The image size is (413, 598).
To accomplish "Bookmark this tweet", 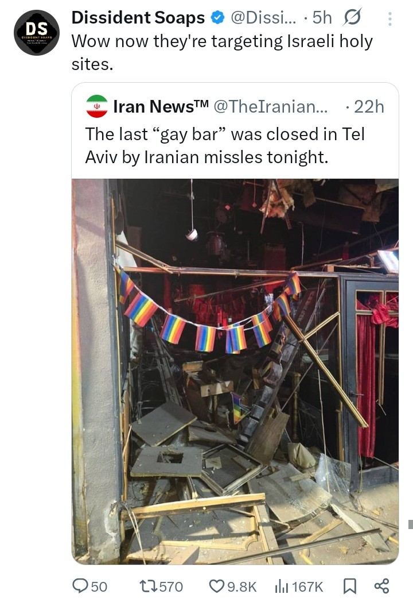I will click(x=350, y=586).
